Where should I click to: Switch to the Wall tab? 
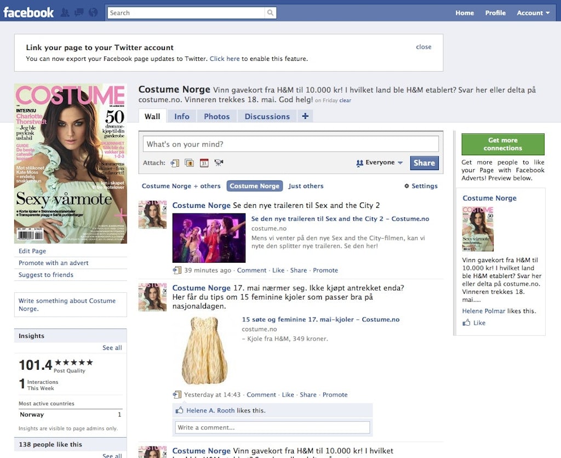click(152, 116)
